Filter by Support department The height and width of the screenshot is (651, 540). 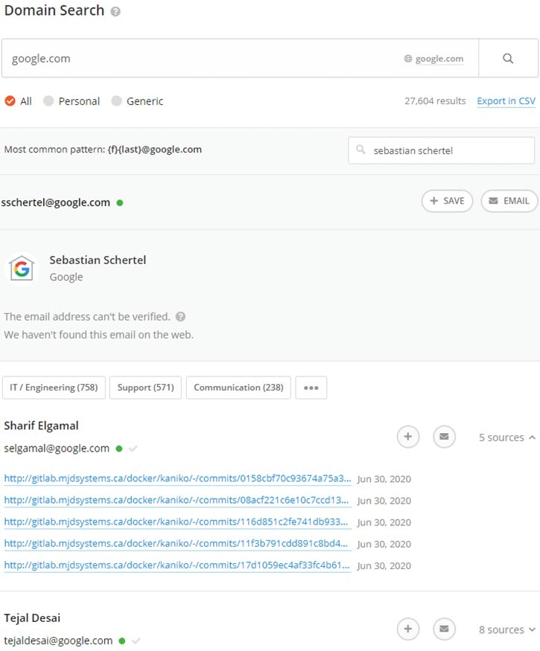pos(145,388)
